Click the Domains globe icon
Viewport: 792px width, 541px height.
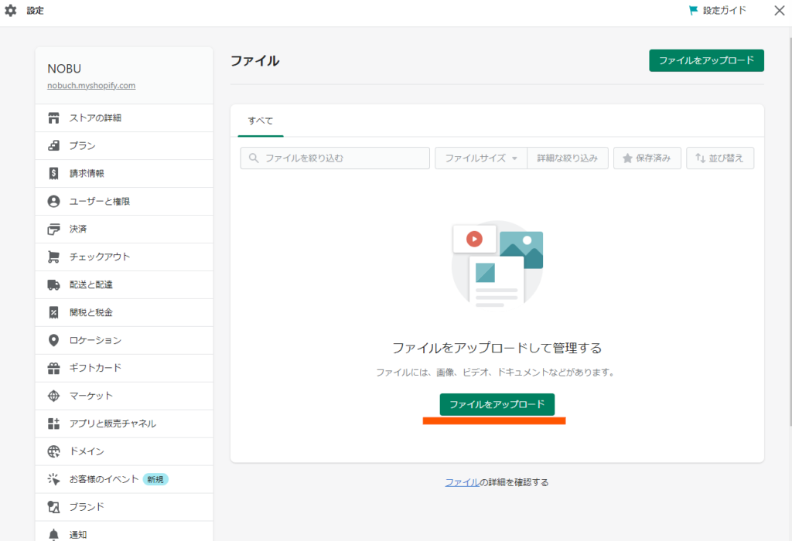pyautogui.click(x=53, y=451)
